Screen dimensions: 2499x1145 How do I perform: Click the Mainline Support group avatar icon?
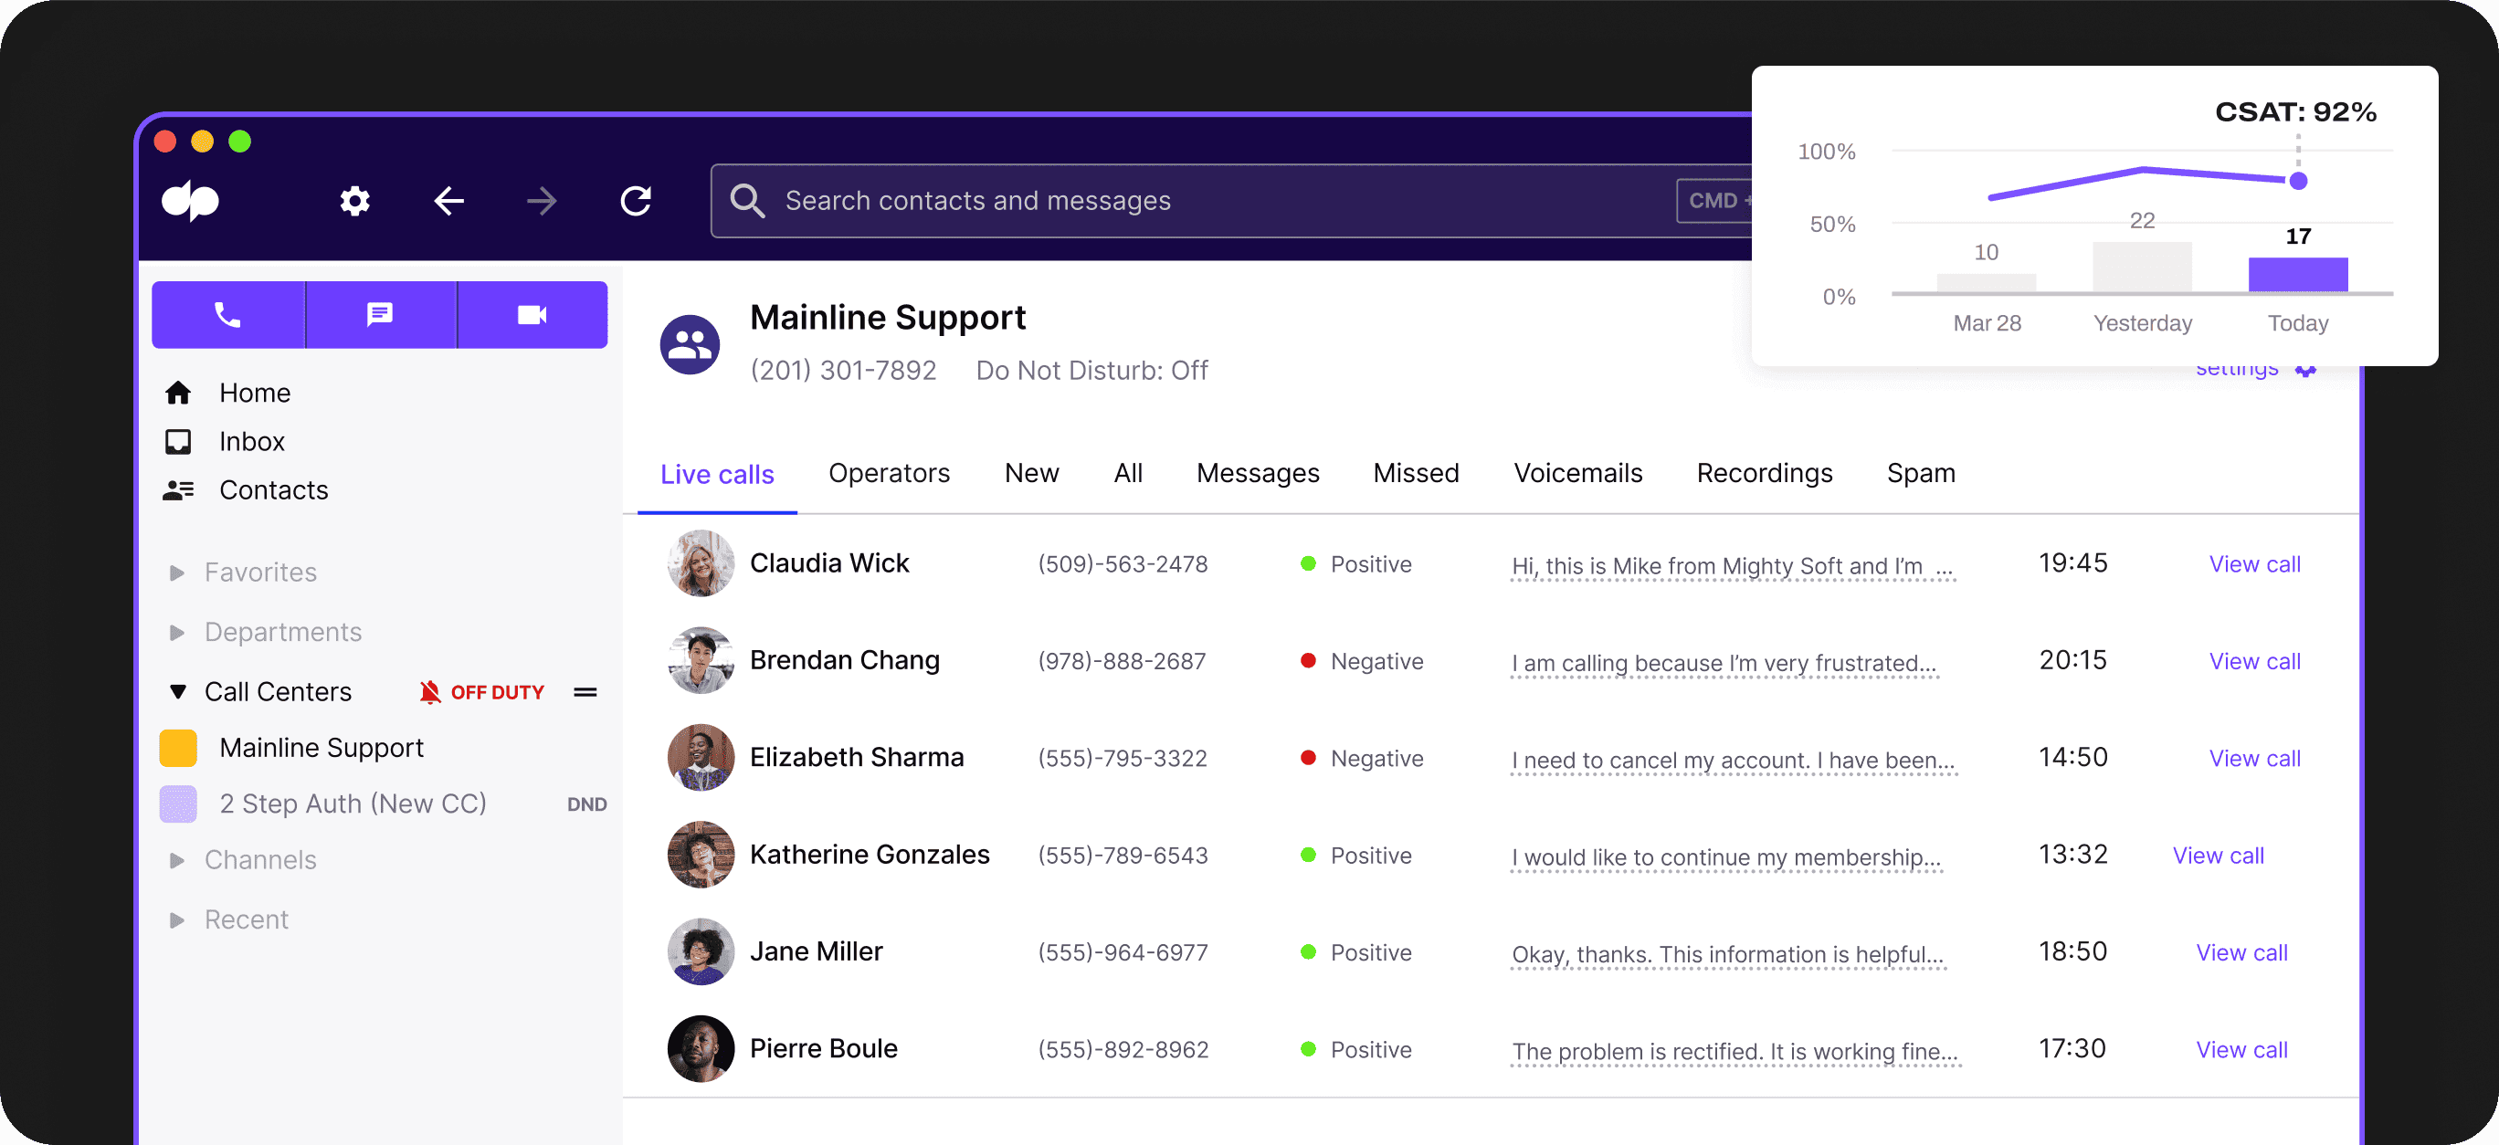pos(690,344)
